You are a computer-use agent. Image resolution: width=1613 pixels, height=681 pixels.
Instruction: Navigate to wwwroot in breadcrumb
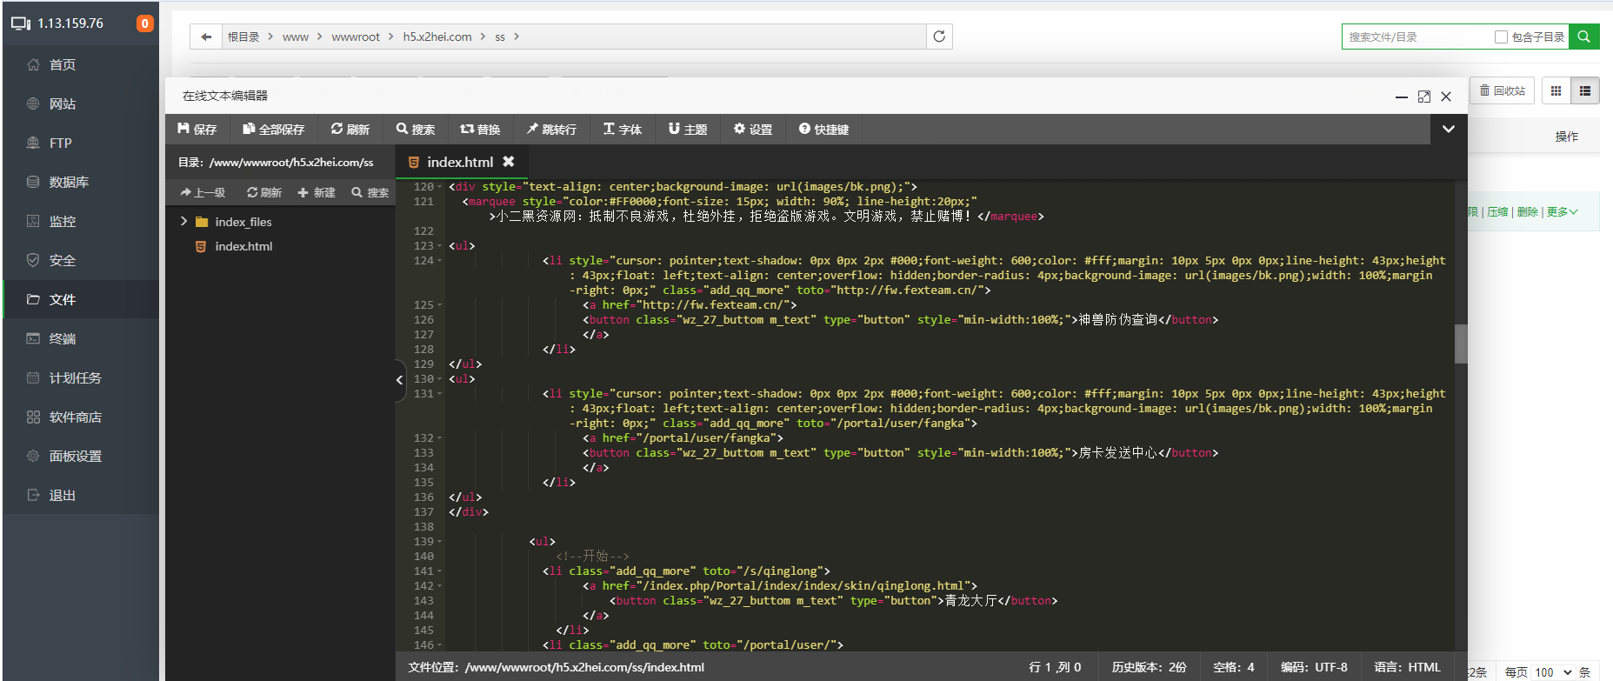tap(356, 37)
